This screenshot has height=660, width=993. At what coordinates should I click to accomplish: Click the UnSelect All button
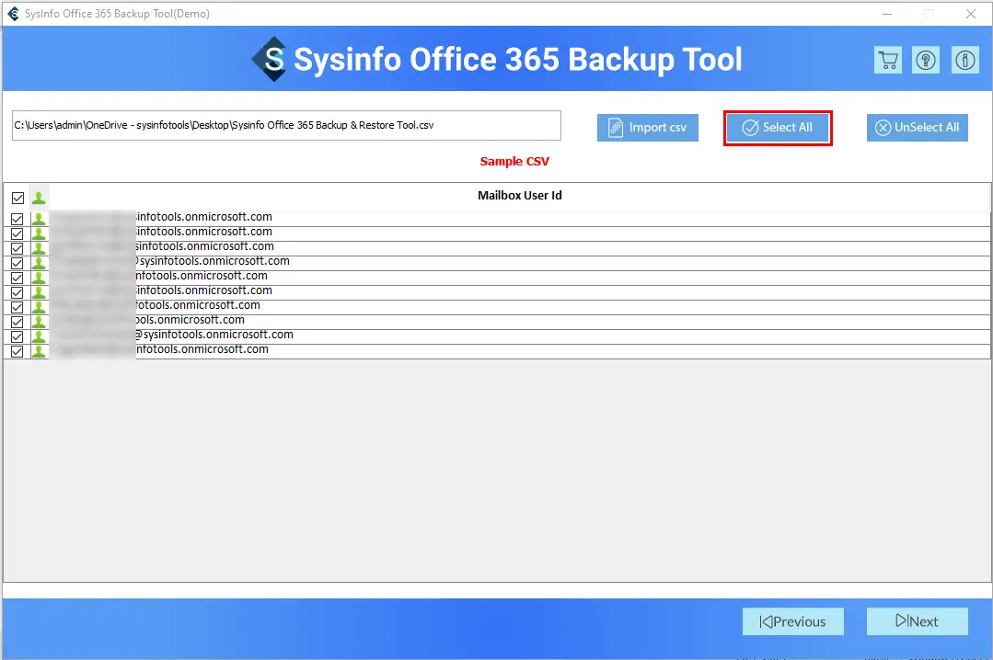[x=917, y=128]
